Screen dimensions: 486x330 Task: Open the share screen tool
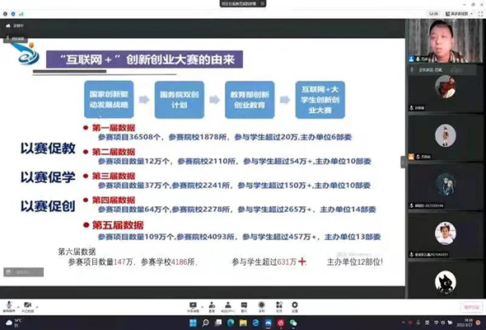193,307
